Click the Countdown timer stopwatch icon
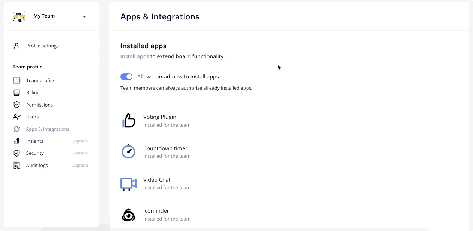The image size is (473, 231). coord(128,151)
